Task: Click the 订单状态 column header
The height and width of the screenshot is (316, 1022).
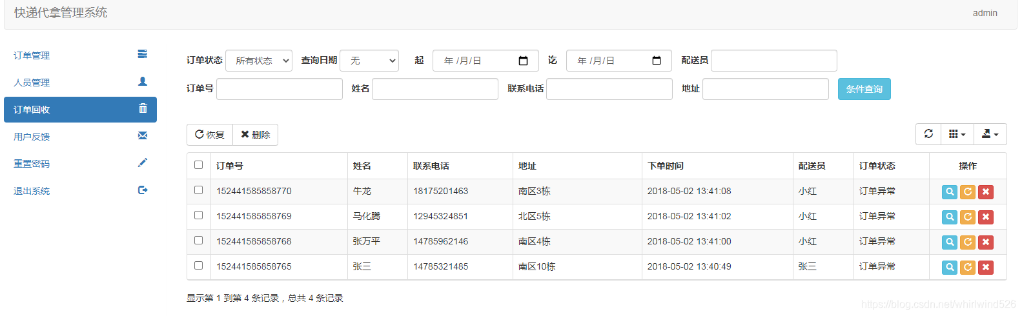Action: [x=877, y=166]
